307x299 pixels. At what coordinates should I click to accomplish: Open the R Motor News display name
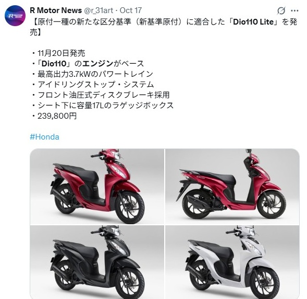click(x=56, y=10)
